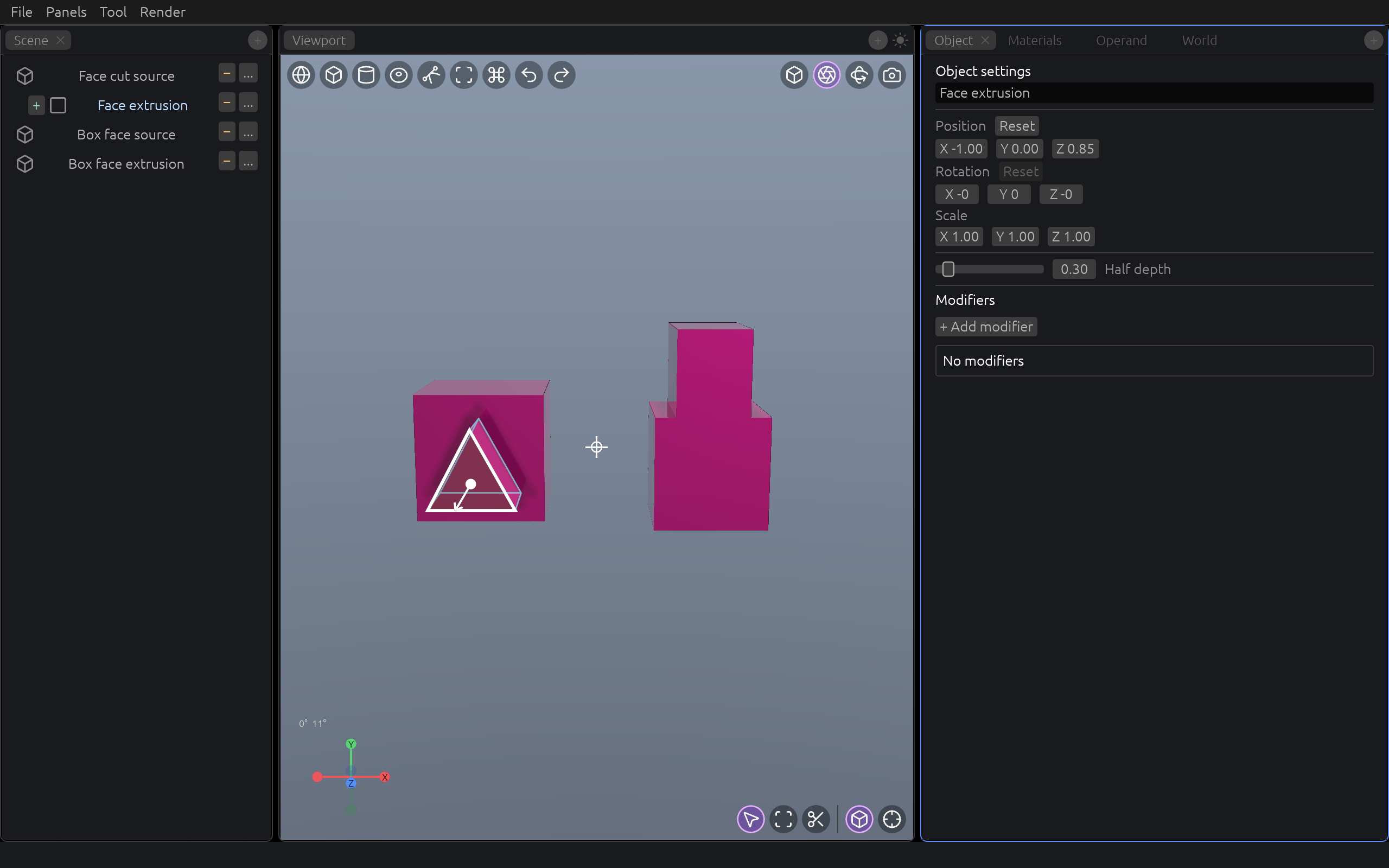Click the orbit rotate view icon

click(859, 75)
